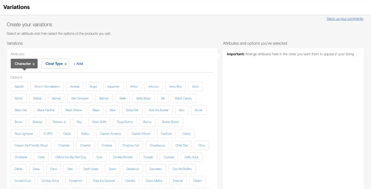This screenshot has width=371, height=189.
Task: Choose the Bowser Jr. option
Action: tap(60, 122)
